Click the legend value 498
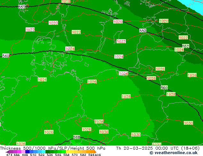Viewport: 203px width, 156px height. tap(25, 155)
